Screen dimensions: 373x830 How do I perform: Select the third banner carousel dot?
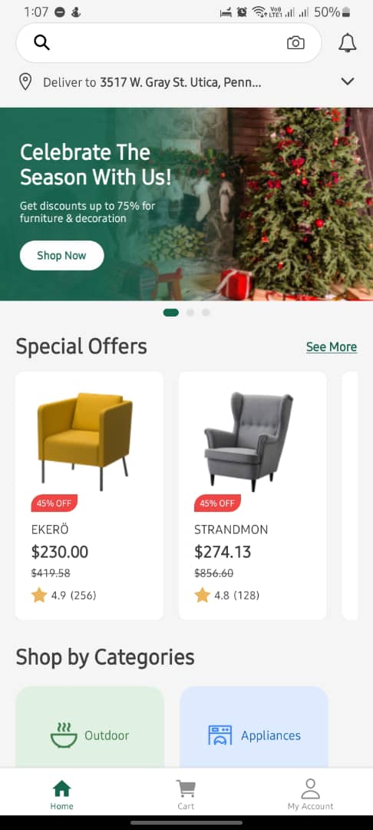click(x=206, y=312)
